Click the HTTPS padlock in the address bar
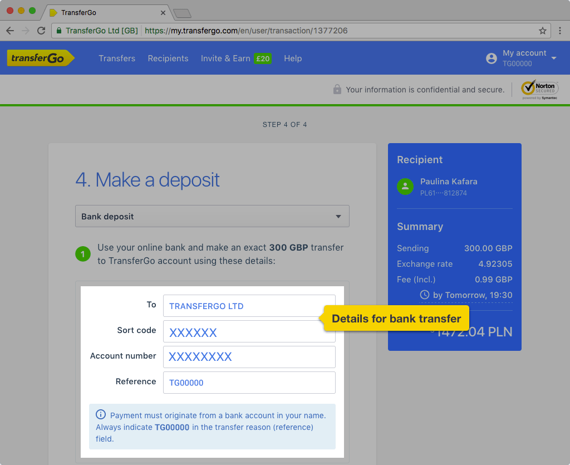Viewport: 570px width, 465px height. [x=58, y=31]
